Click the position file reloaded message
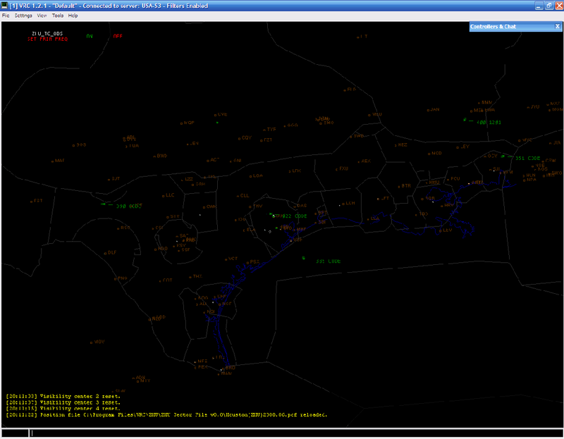This screenshot has width=564, height=439. pyautogui.click(x=166, y=414)
